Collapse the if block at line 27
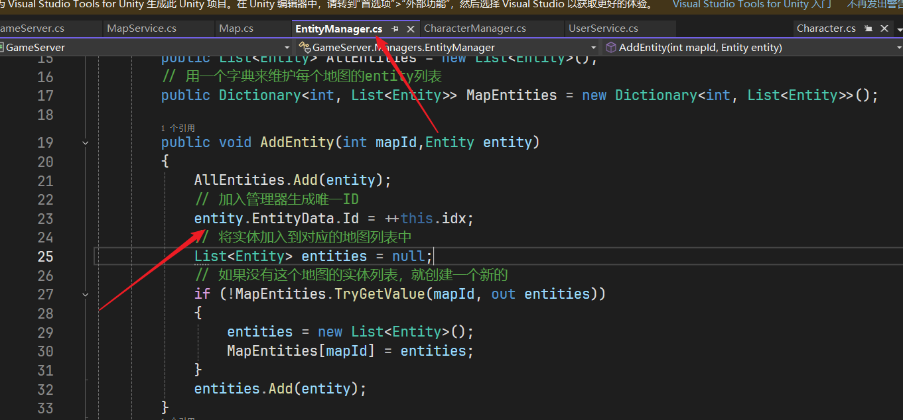 [x=86, y=294]
